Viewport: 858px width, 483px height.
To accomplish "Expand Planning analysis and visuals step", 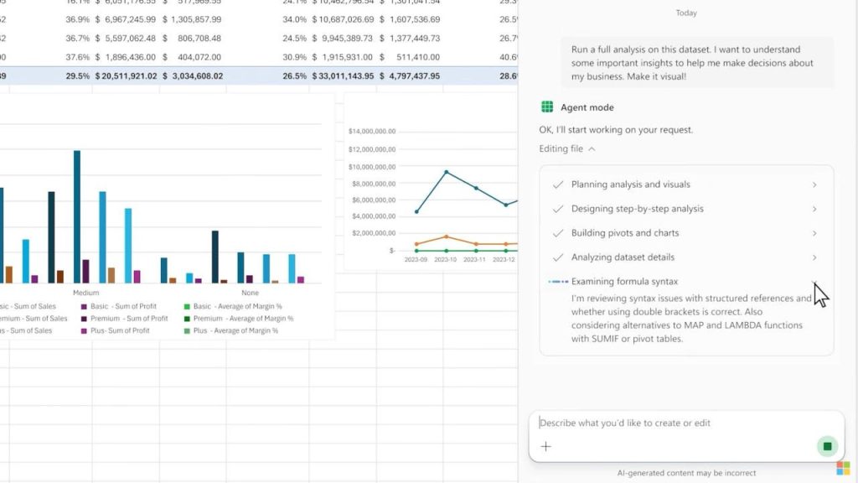I will tap(814, 185).
